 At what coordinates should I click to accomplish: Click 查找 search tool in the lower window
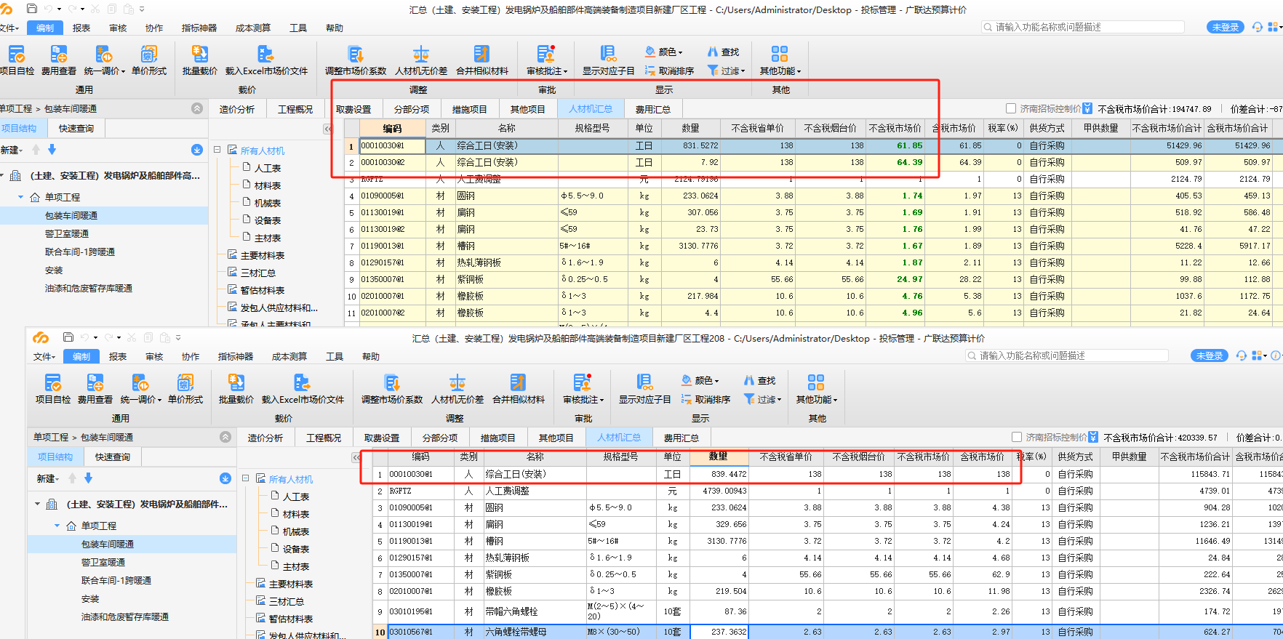759,381
